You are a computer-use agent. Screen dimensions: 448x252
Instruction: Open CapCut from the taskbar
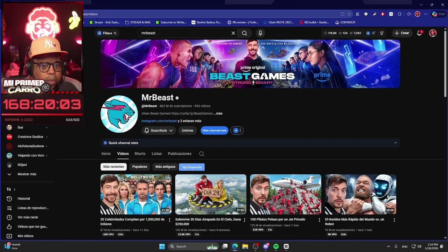click(x=286, y=246)
